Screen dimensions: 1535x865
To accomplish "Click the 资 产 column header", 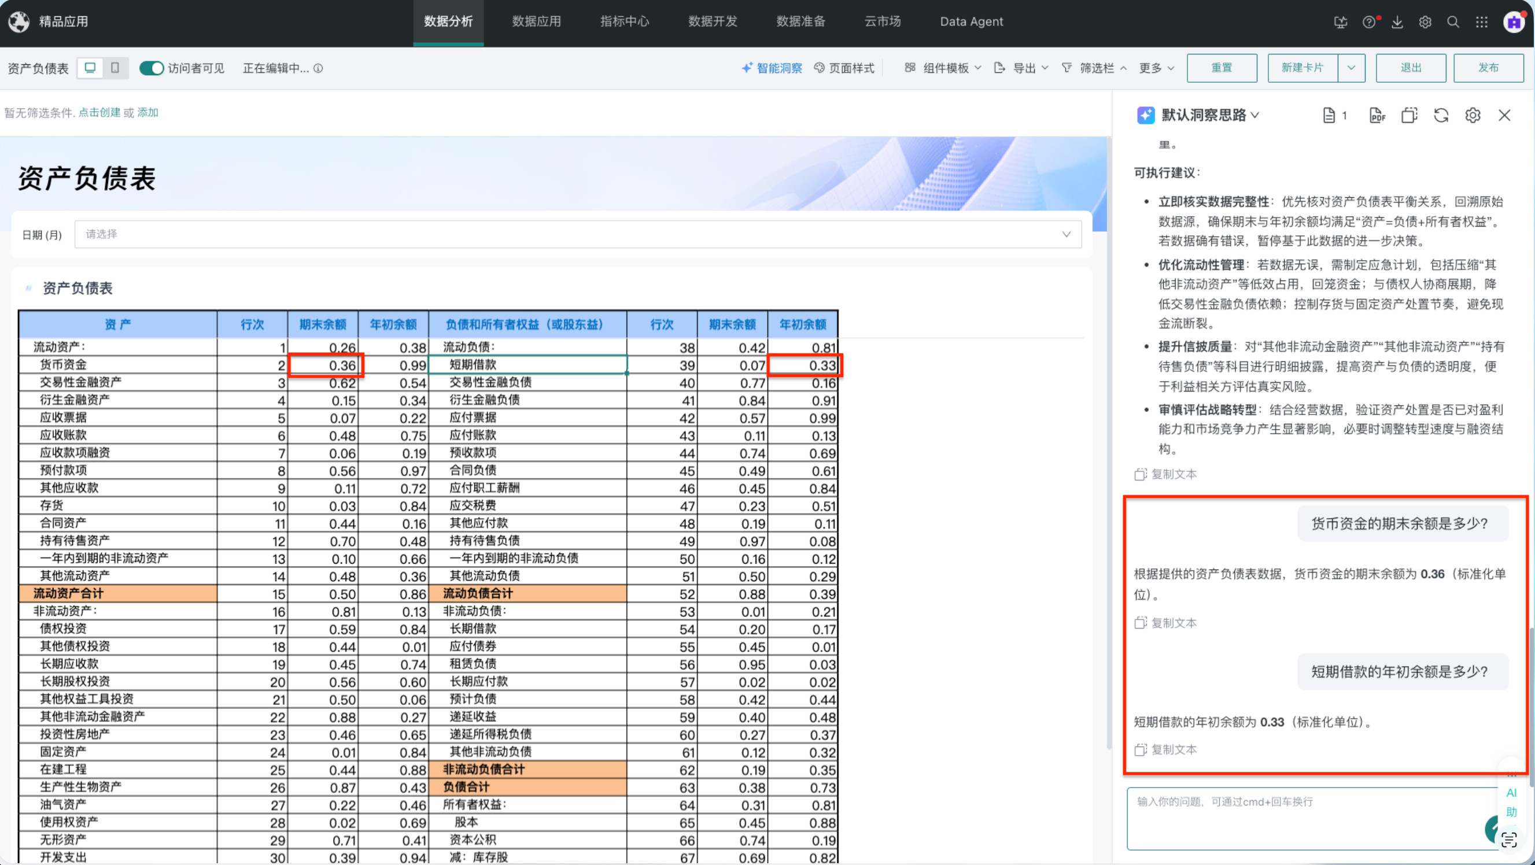I will (118, 324).
